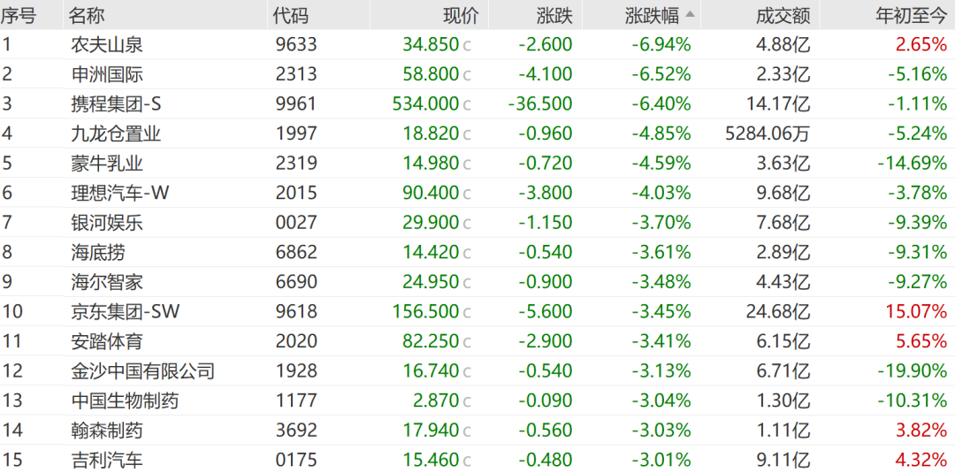Click the 年初至今 column header
The image size is (955, 473).
[911, 15]
